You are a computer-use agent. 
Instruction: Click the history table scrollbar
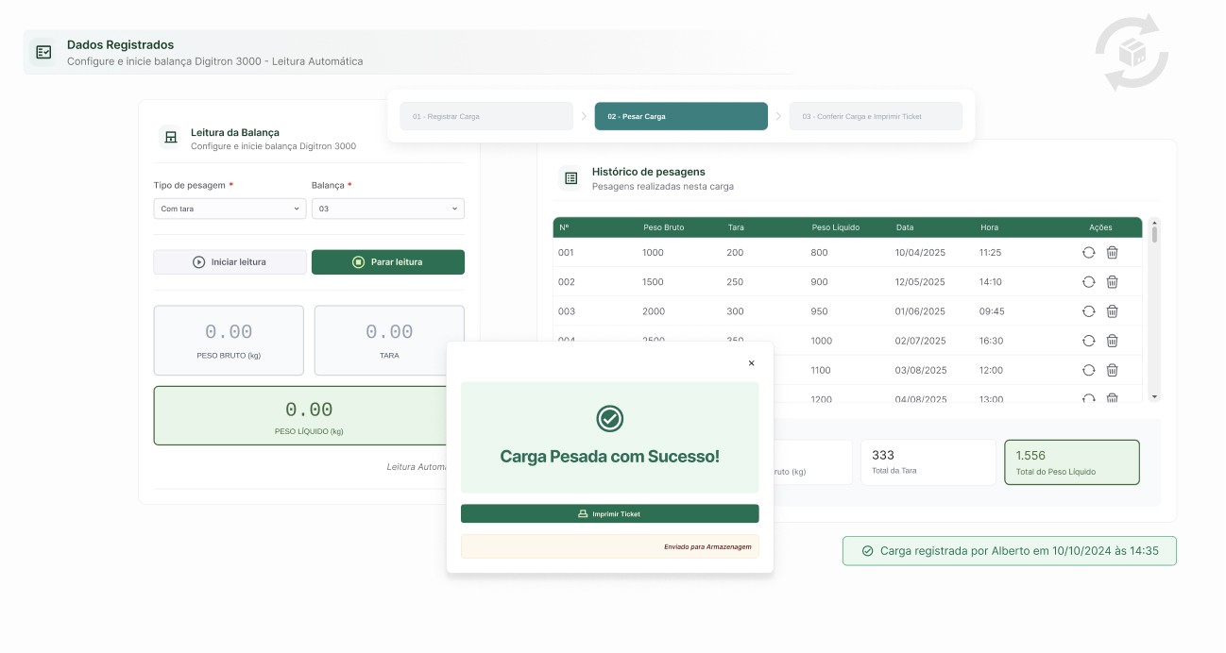[1154, 310]
